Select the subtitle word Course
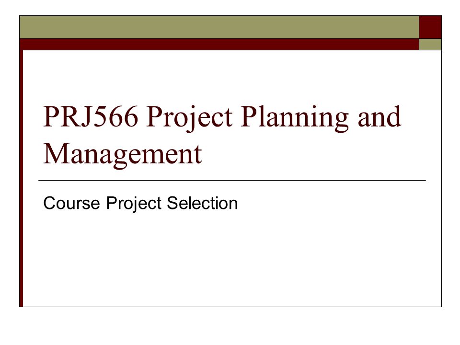Image resolution: width=460 pixels, height=345 pixels. (x=71, y=203)
